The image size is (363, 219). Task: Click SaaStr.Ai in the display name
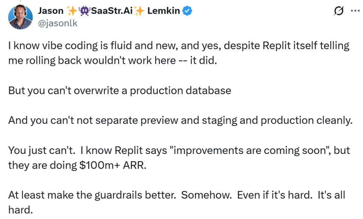click(x=112, y=11)
